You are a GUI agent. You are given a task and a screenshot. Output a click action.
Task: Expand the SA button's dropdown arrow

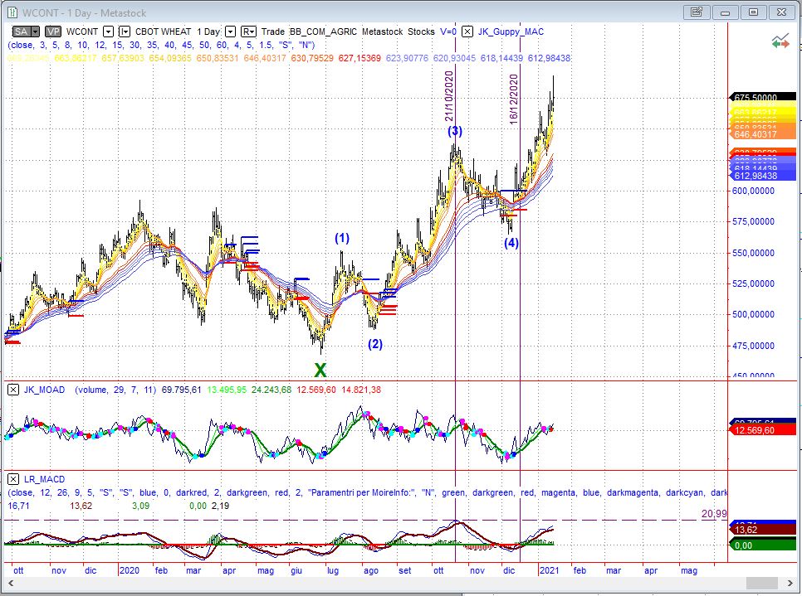36,31
